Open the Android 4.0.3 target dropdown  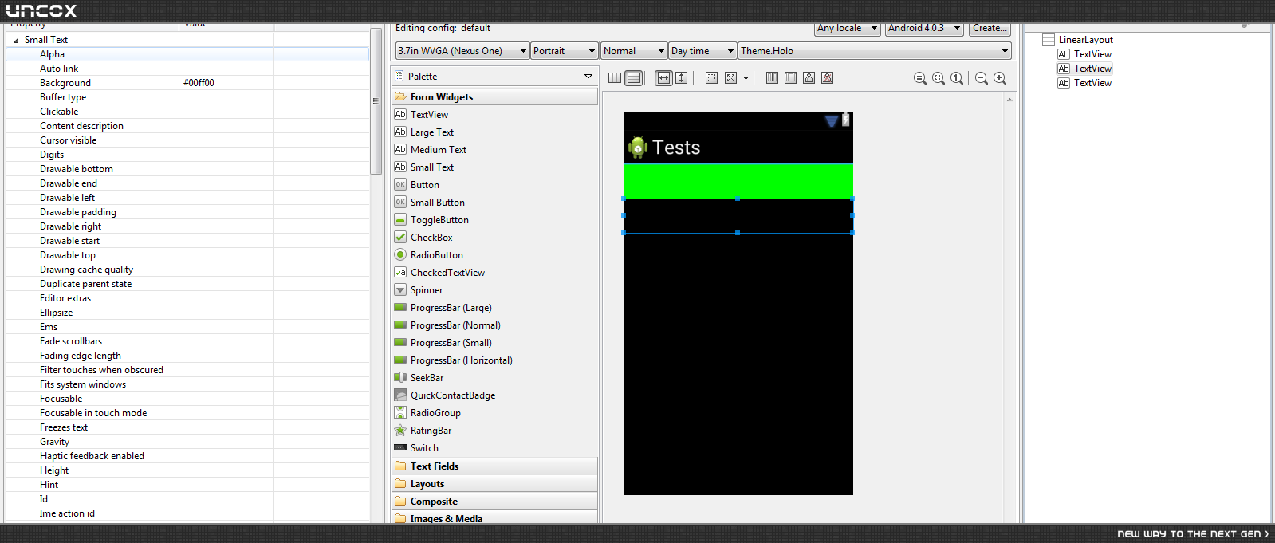point(925,28)
